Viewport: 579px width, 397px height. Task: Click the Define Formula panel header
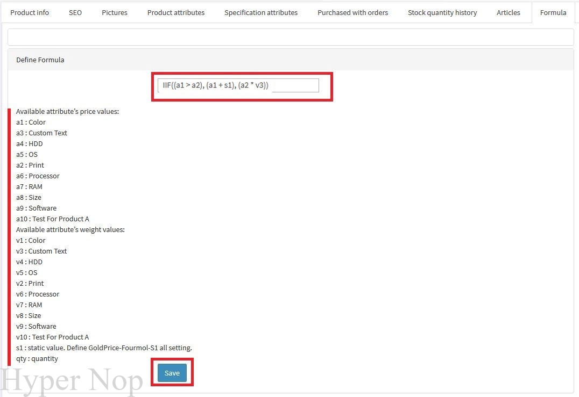[291, 60]
